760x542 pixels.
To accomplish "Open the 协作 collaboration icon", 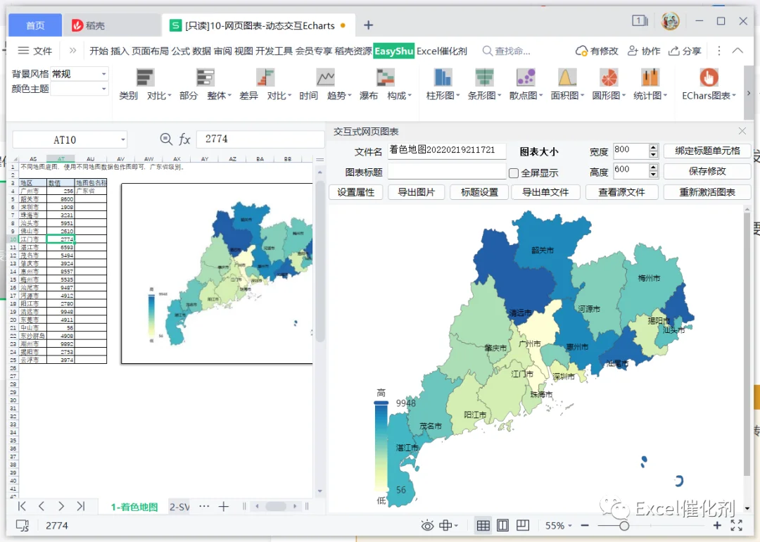I will [633, 51].
